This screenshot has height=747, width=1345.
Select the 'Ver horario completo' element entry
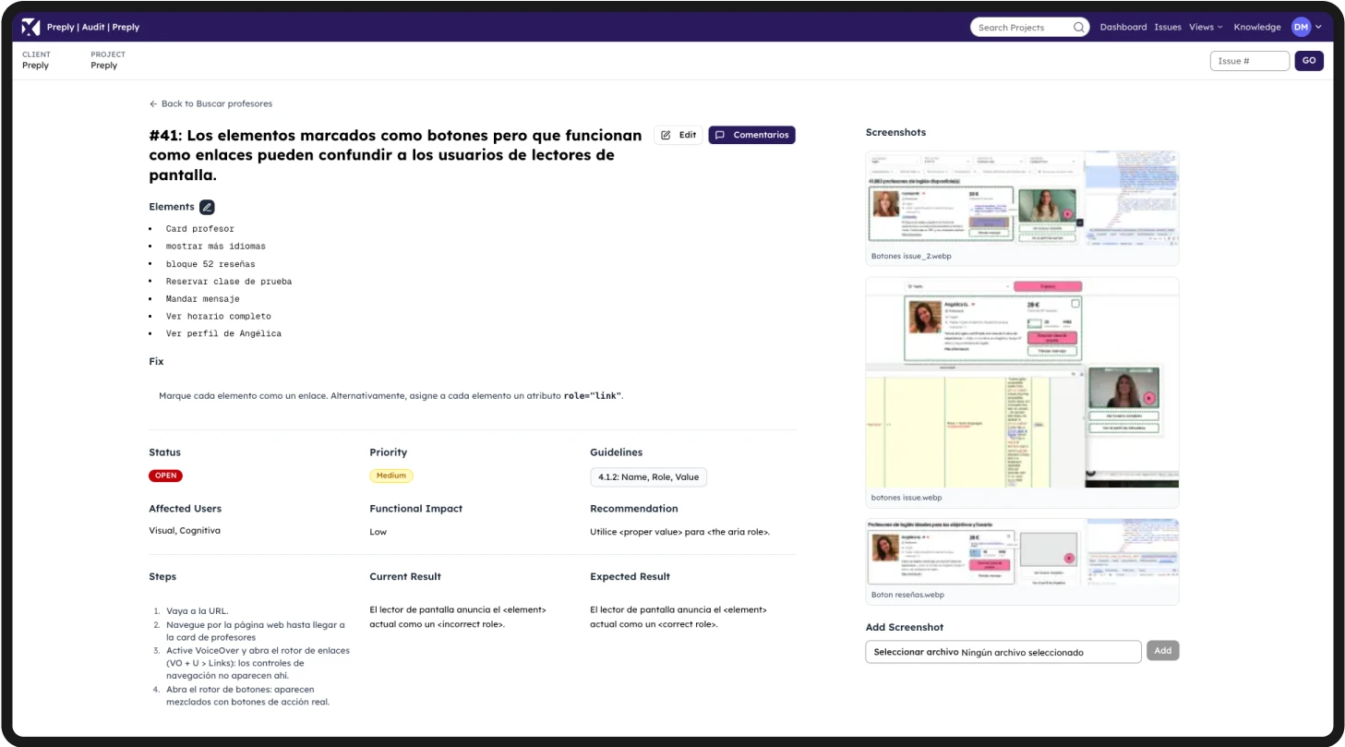(219, 317)
